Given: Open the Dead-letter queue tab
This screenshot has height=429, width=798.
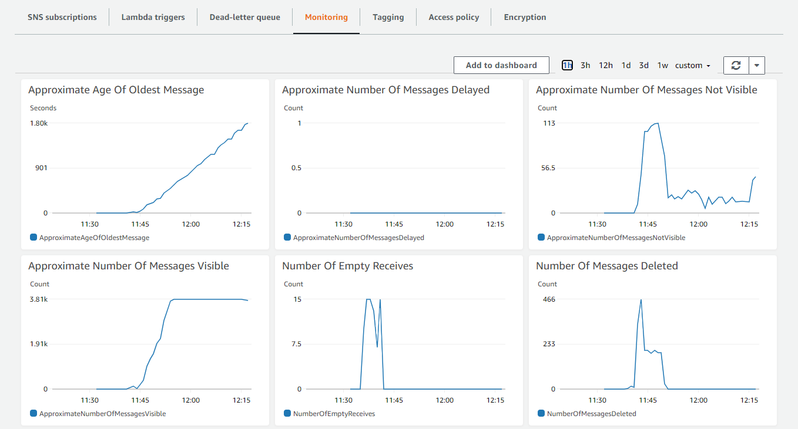Looking at the screenshot, I should coord(244,17).
